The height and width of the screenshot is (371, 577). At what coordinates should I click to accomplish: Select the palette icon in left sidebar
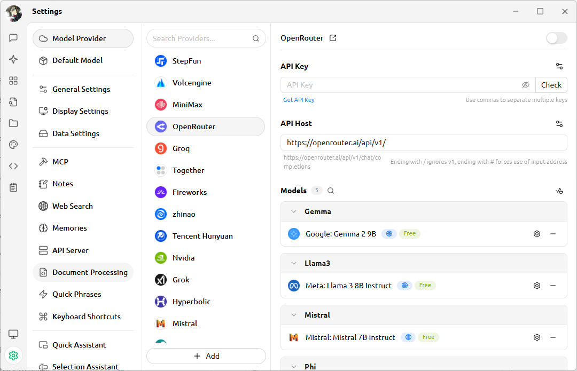(x=13, y=144)
